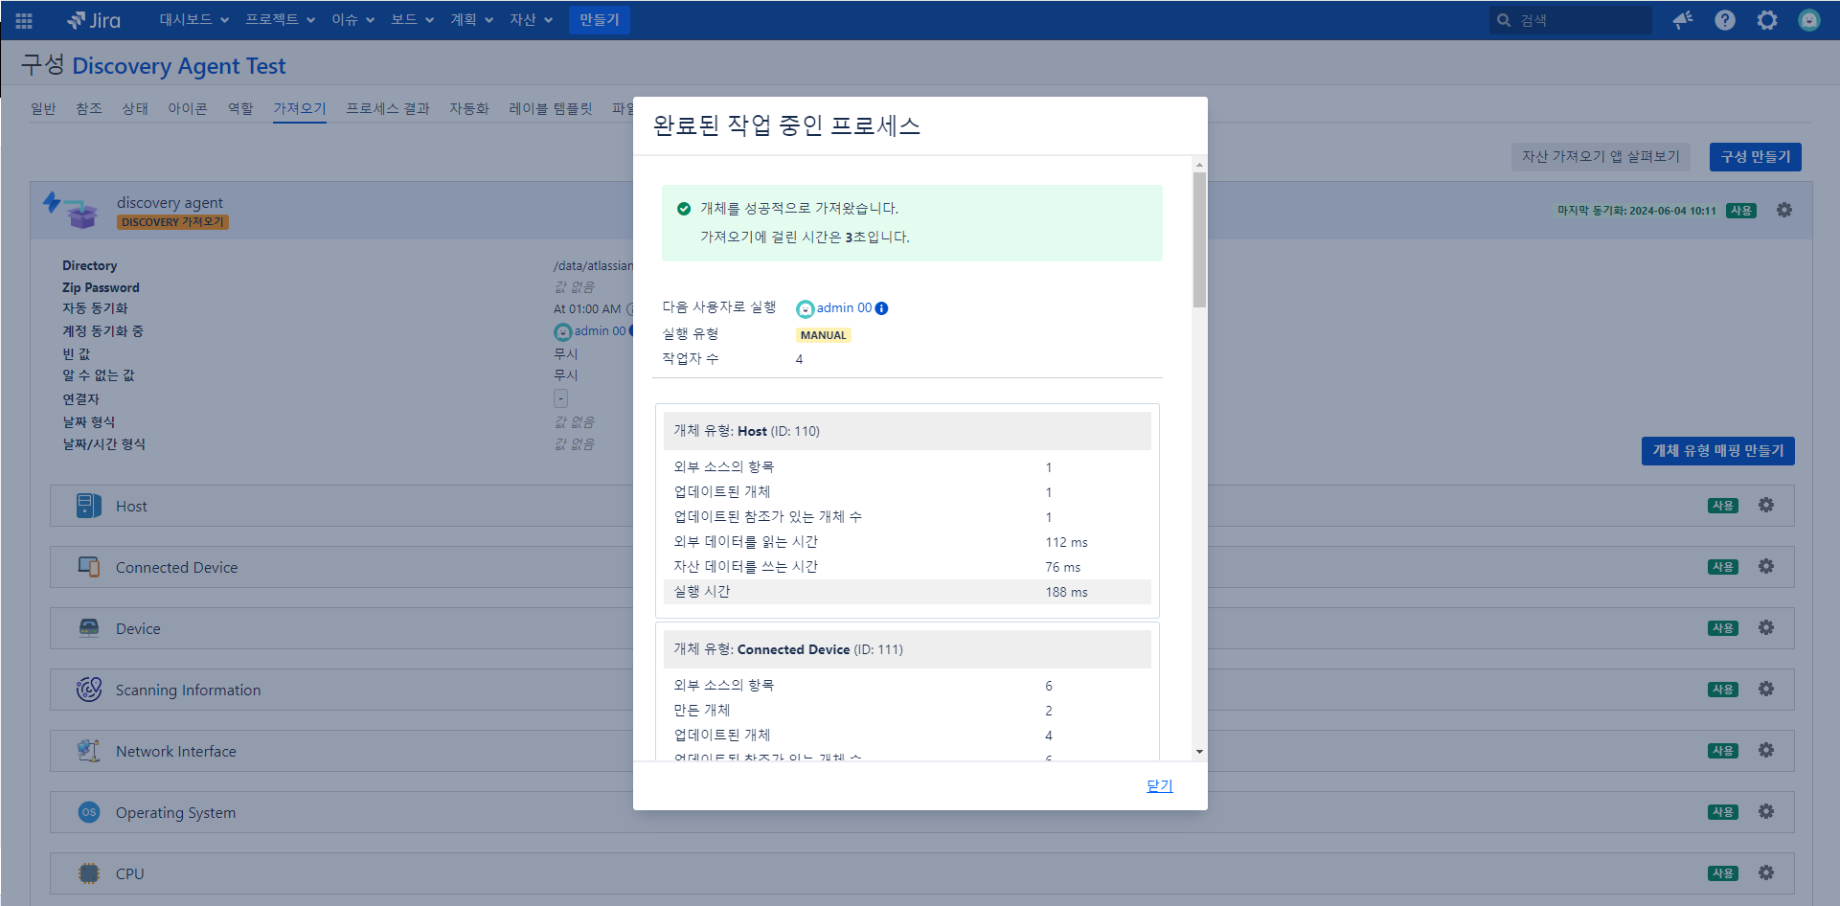Open settings gear on the Host row
The height and width of the screenshot is (906, 1840).
pyautogui.click(x=1766, y=505)
